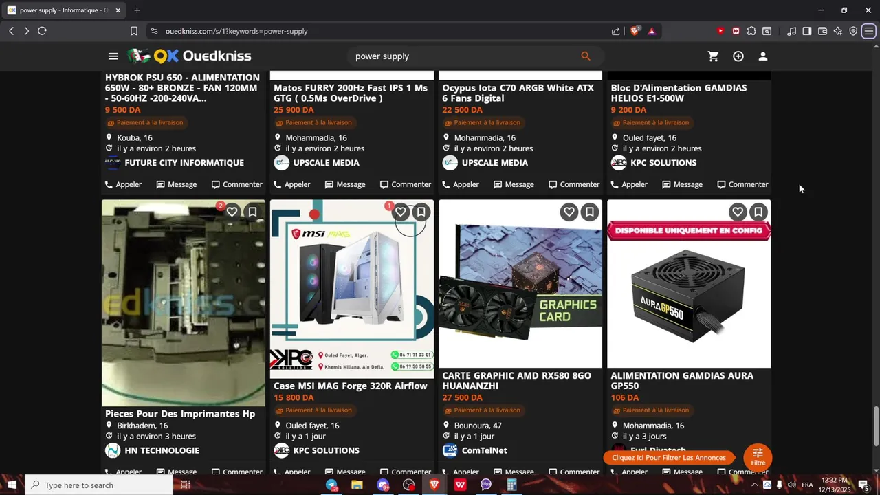This screenshot has height=495, width=880.
Task: Select the 'power supply - Informatique' tab
Action: (x=65, y=10)
